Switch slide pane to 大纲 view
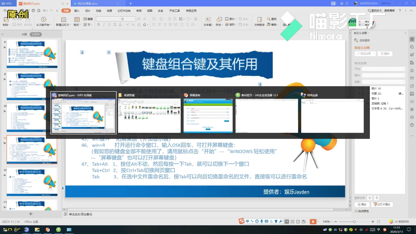This screenshot has height=234, width=416. [24, 34]
